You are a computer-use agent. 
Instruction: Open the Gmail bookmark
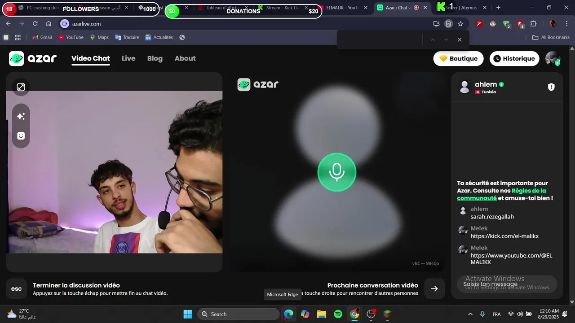[x=42, y=37]
